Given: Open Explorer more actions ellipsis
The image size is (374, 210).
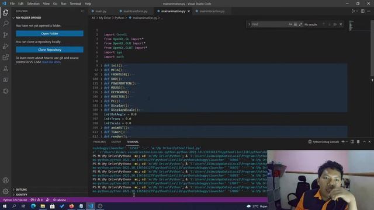Looking at the screenshot, I should point(82,11).
